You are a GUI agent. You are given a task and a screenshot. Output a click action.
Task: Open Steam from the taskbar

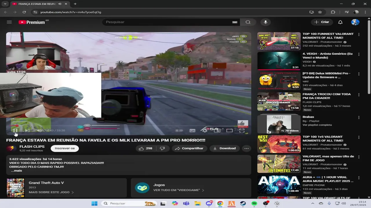click(x=243, y=203)
